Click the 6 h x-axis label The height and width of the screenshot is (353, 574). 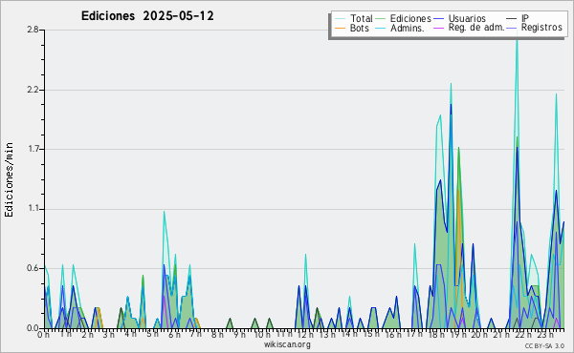174,335
